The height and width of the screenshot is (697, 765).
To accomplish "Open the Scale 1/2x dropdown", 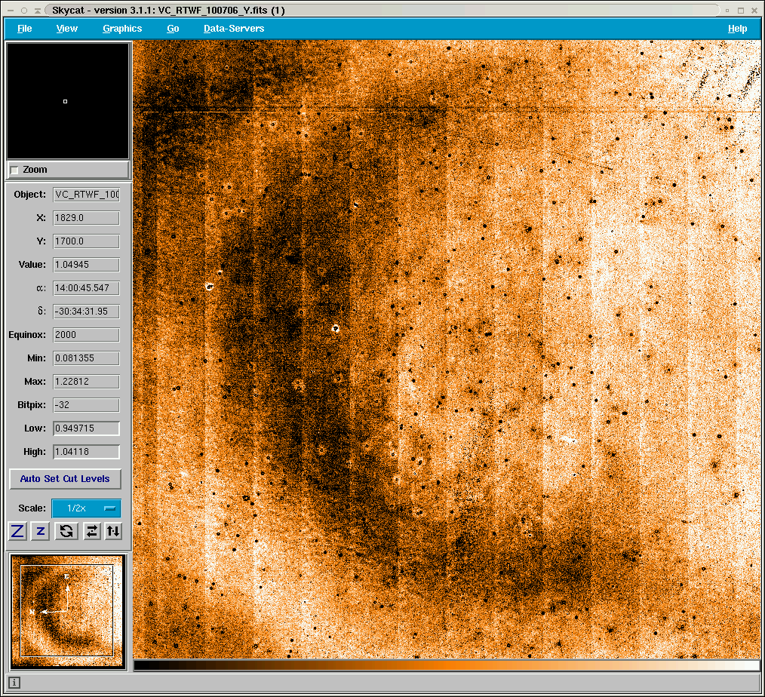I will [x=86, y=508].
